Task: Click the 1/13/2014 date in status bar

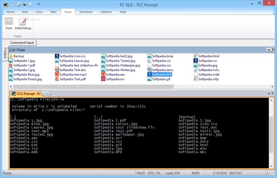Action: click(x=220, y=173)
